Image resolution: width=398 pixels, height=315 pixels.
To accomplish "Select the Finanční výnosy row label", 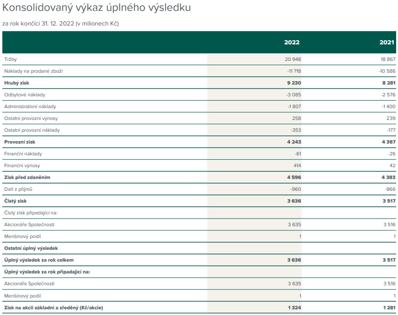I will [22, 166].
